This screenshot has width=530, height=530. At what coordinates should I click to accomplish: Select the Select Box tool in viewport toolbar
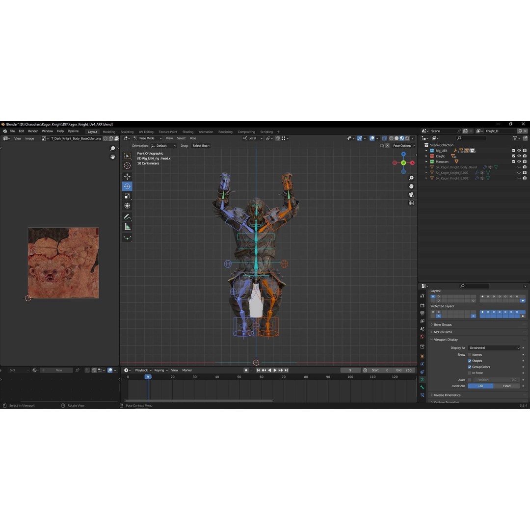pyautogui.click(x=127, y=156)
